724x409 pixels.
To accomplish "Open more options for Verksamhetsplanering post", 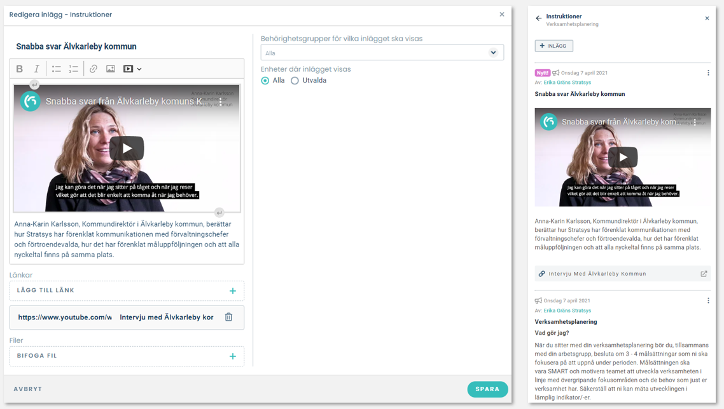I will 708,300.
